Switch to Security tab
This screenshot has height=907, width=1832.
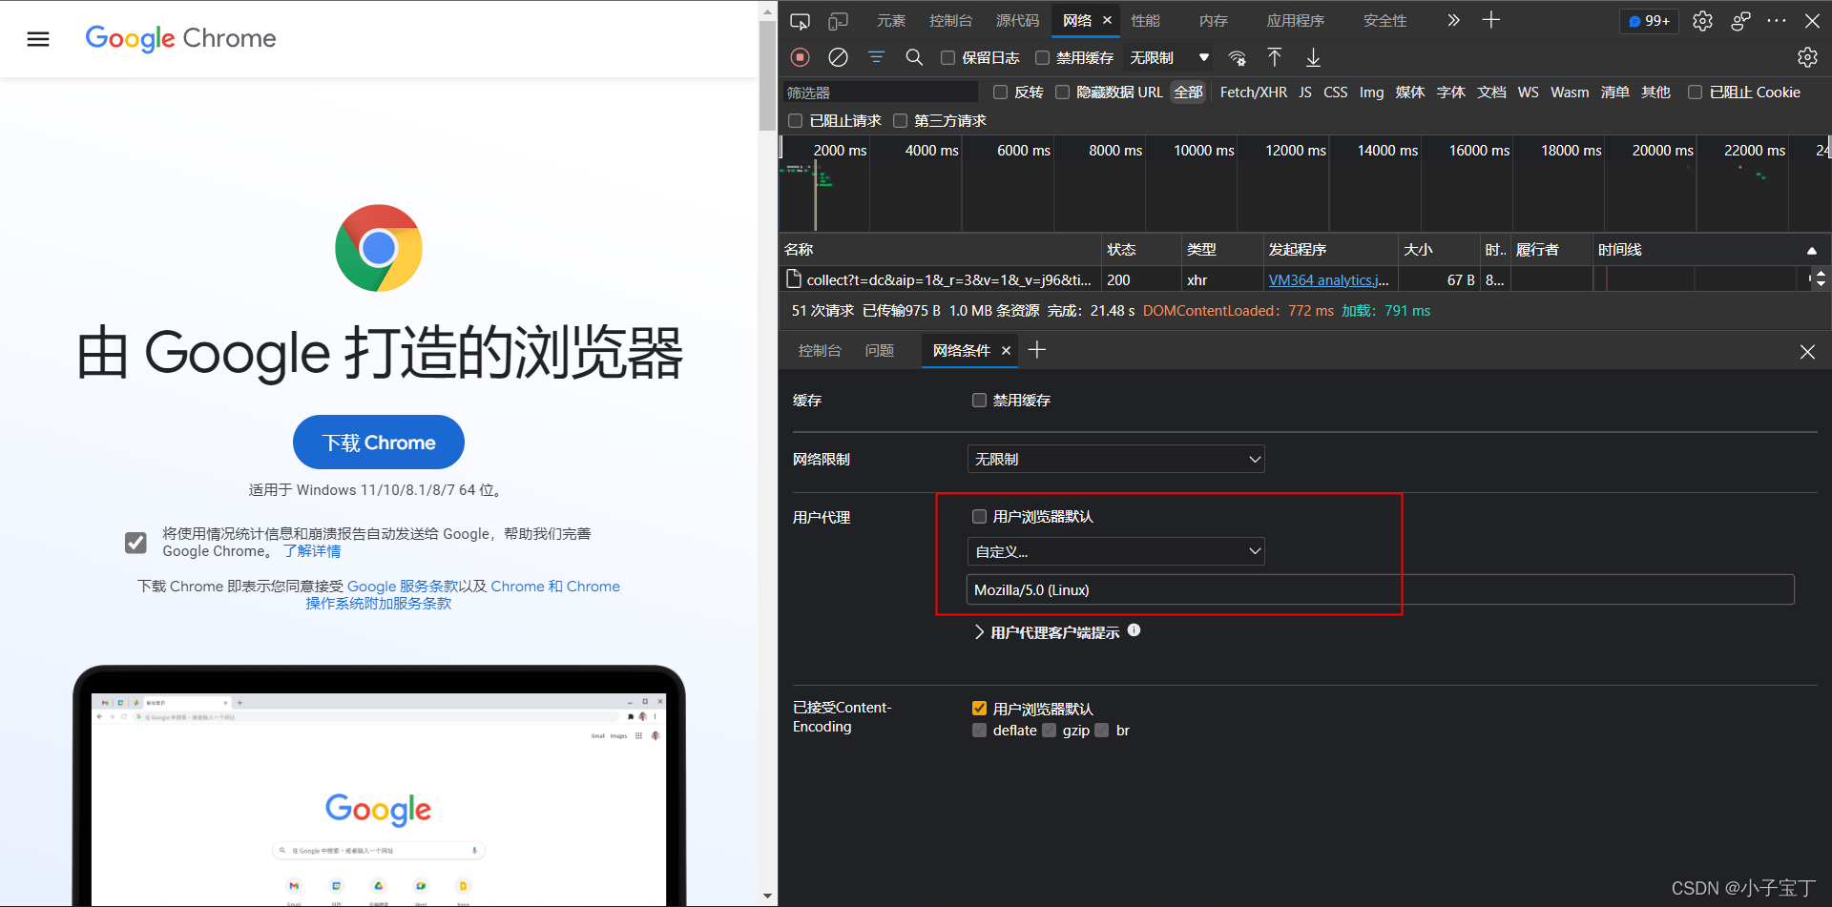(1384, 20)
